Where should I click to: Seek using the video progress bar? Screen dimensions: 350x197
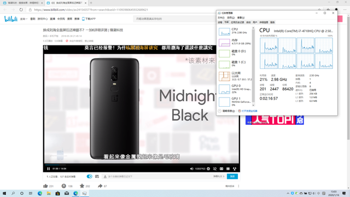(x=142, y=165)
